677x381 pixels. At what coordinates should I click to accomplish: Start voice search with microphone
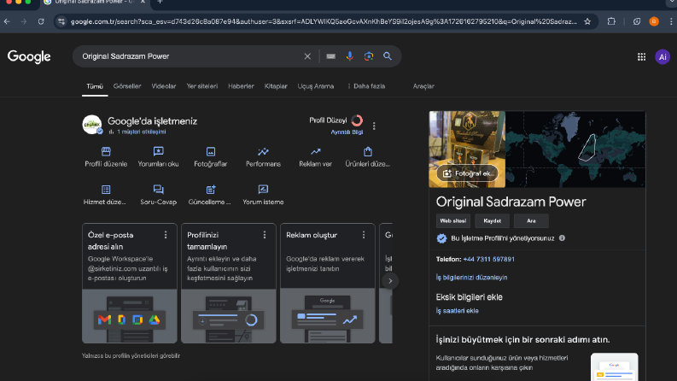(x=350, y=56)
